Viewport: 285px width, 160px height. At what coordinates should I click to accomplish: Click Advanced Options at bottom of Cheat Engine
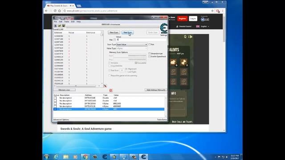coord(61,120)
